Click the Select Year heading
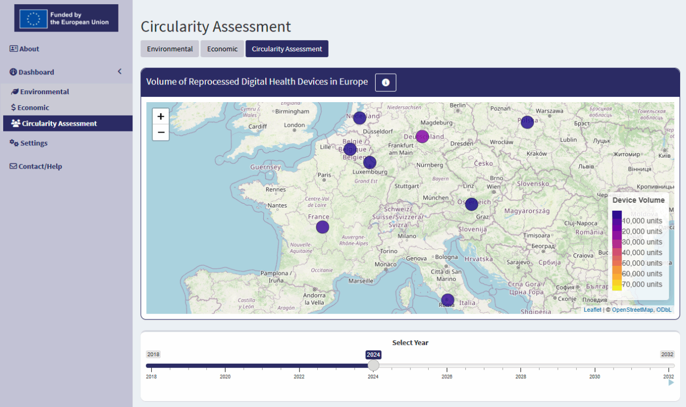The image size is (686, 407). click(x=410, y=343)
